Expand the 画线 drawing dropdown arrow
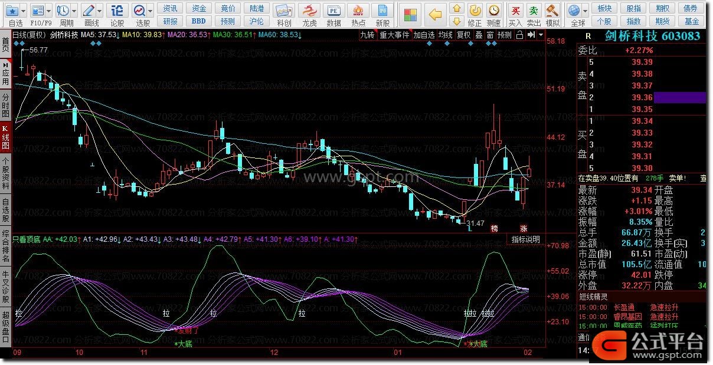Viewport: 713px width, 365px height. pyautogui.click(x=100, y=11)
